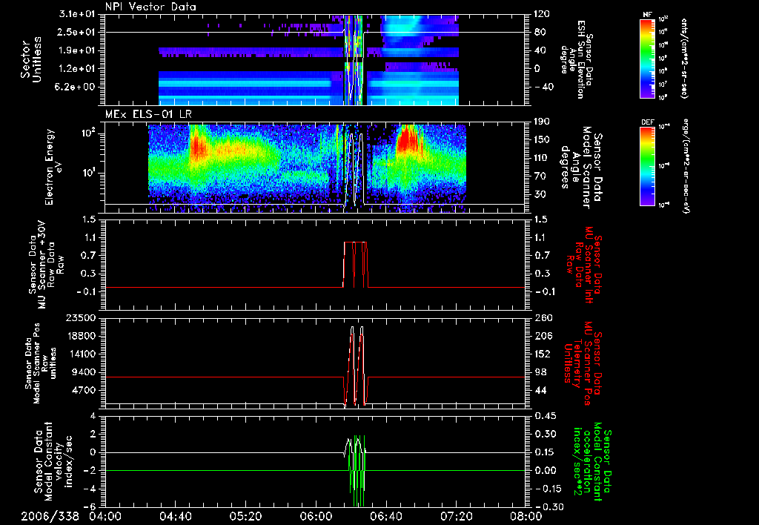Click the 04:00 time tick label

[x=105, y=516]
